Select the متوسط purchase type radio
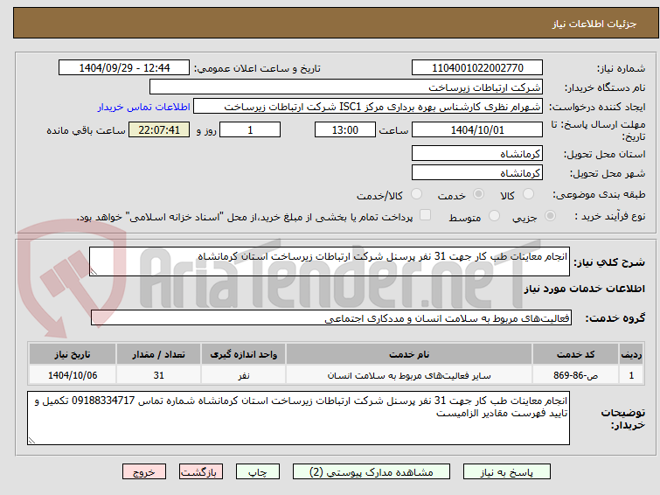Image resolution: width=660 pixels, height=495 pixels. (494, 216)
